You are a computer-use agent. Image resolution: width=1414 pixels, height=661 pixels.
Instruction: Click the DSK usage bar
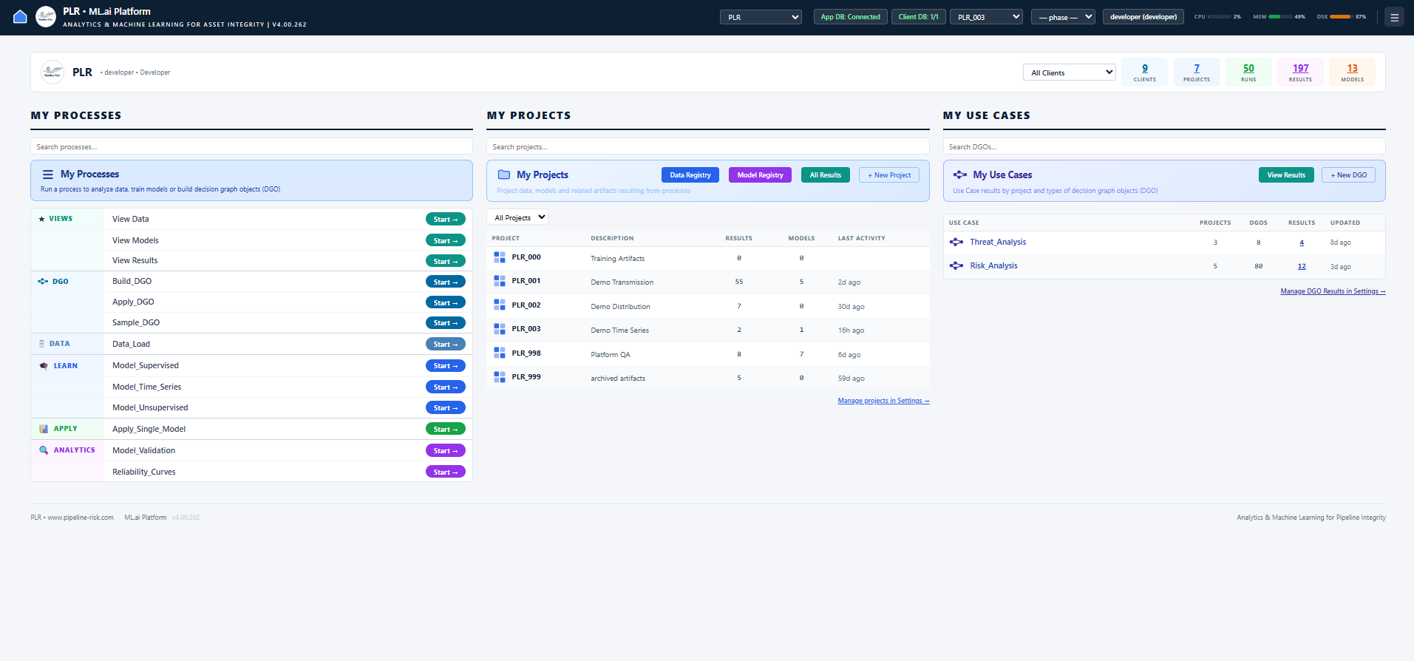[x=1341, y=16]
